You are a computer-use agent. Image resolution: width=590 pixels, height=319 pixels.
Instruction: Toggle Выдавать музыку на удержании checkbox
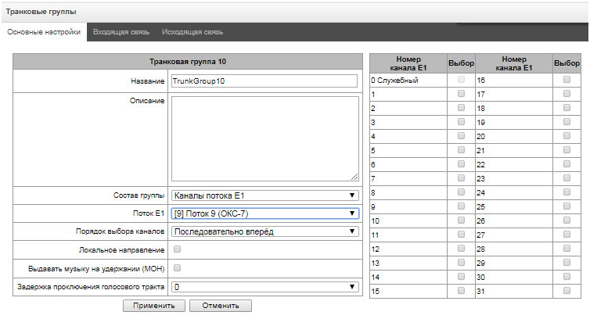(177, 268)
